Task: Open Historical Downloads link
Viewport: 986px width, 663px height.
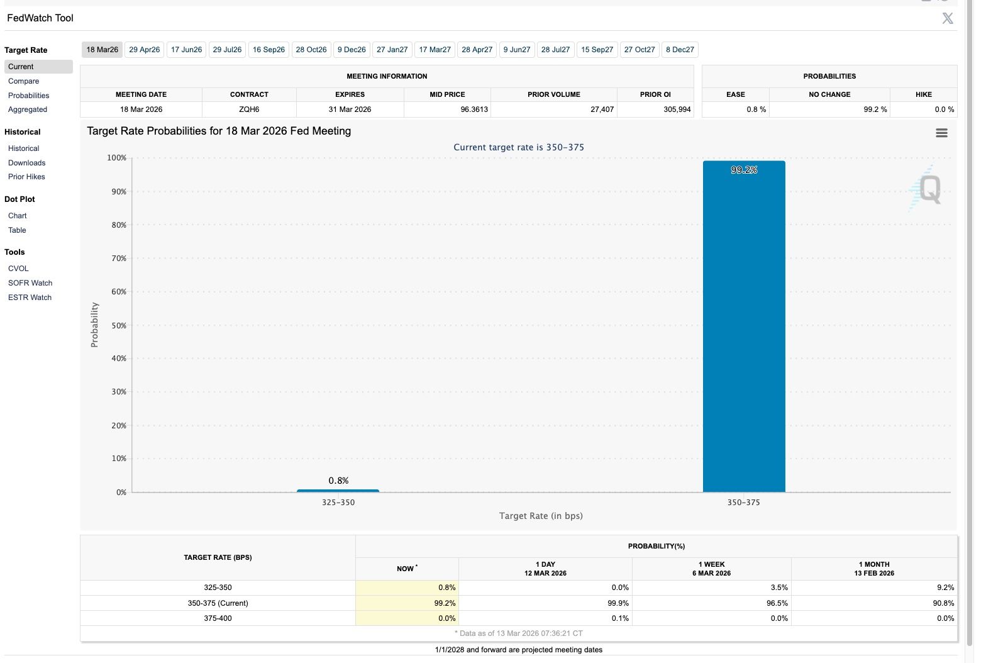Action: coord(27,163)
